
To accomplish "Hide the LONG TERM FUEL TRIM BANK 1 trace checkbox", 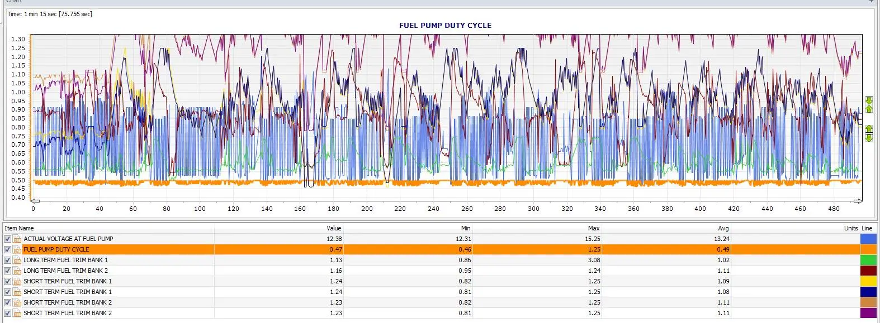I will 8,260.
